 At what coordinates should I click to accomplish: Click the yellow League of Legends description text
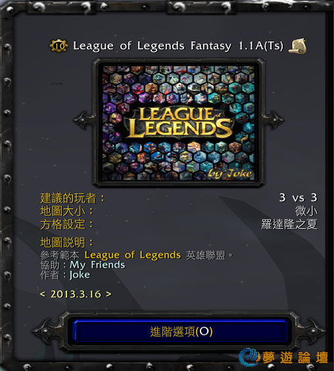(133, 255)
